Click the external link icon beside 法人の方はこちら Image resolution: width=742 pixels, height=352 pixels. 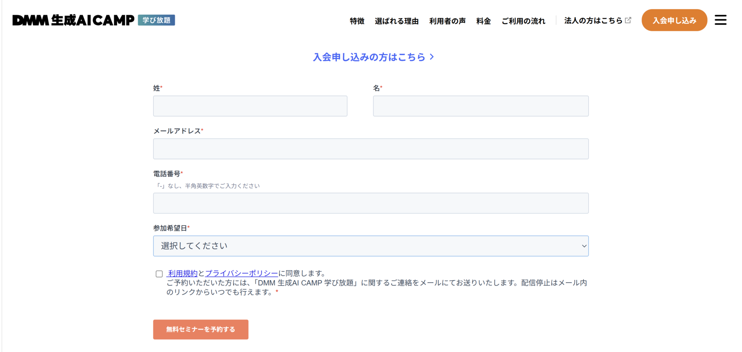point(628,20)
